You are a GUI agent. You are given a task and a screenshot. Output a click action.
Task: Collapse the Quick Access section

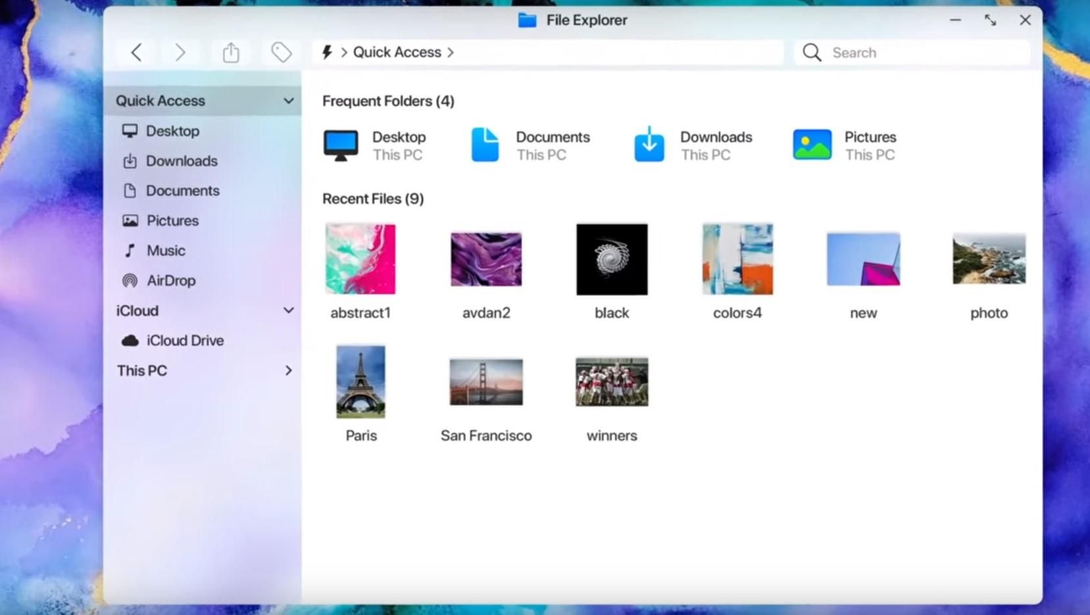click(x=289, y=100)
